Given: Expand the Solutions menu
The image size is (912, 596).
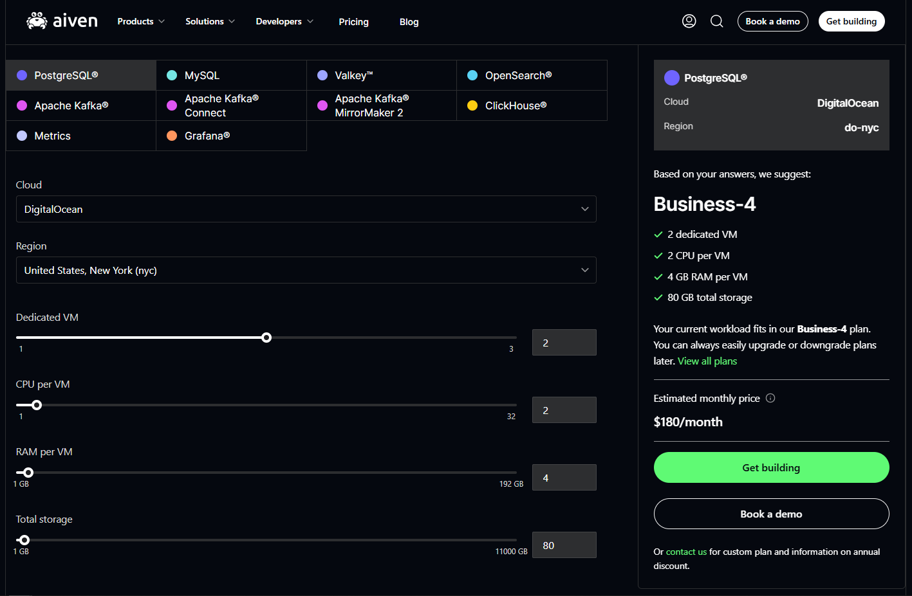Looking at the screenshot, I should click(210, 21).
